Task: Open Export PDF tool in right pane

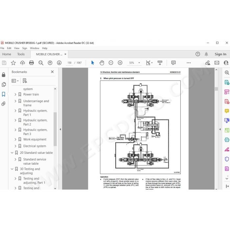Action: (x=227, y=82)
